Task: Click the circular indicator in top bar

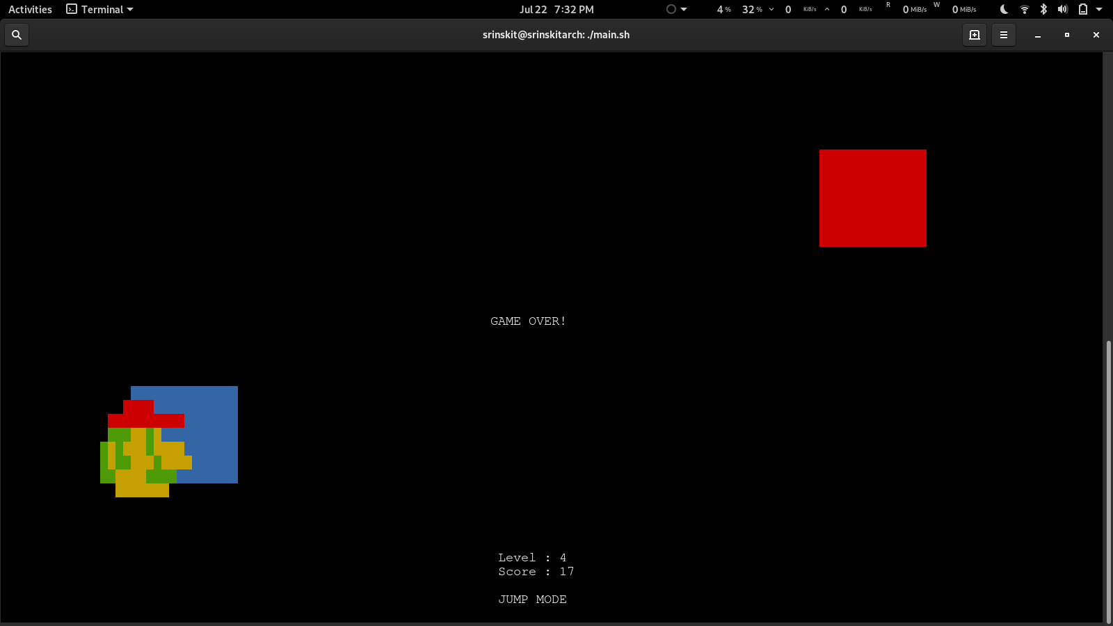Action: (x=671, y=9)
